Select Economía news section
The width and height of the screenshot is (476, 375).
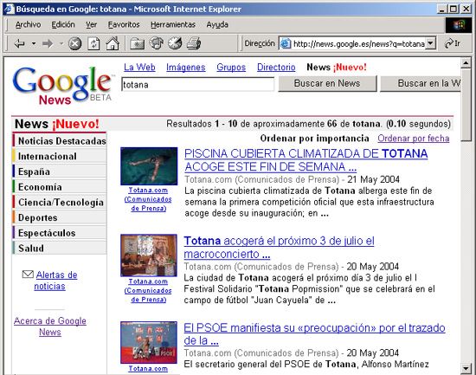click(60, 186)
